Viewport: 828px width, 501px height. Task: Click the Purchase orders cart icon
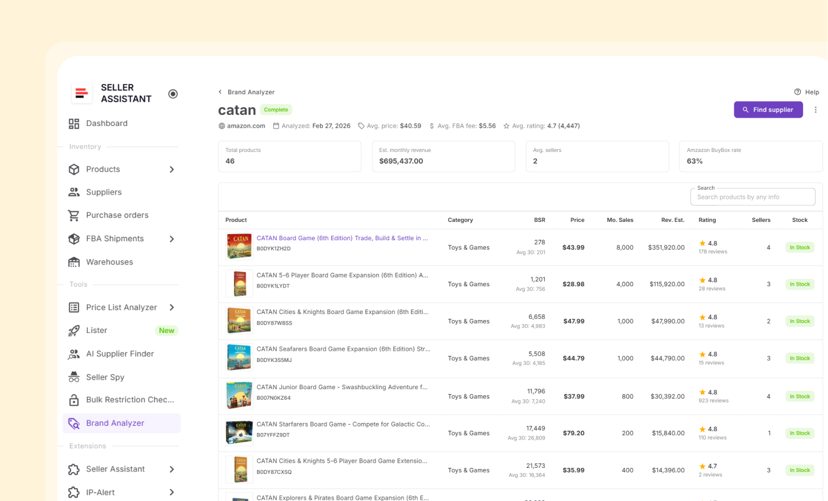(74, 215)
